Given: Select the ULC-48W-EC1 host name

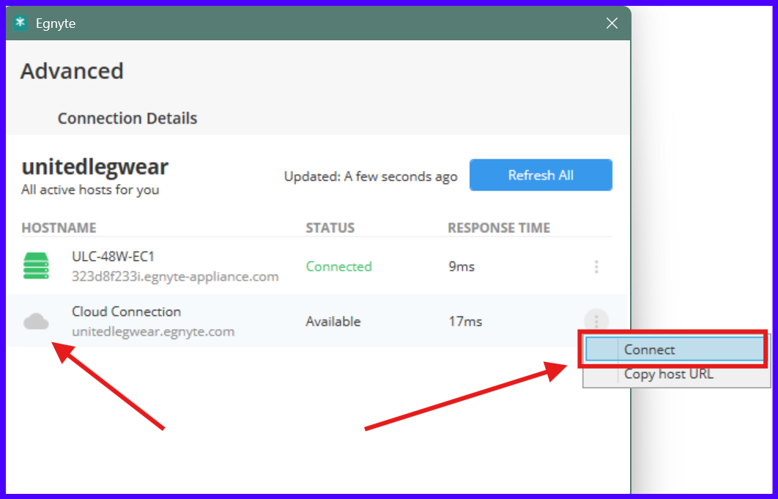Looking at the screenshot, I should coord(113,256).
